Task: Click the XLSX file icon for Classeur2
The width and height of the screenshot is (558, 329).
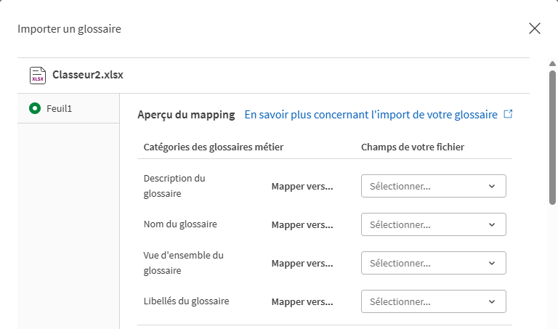Action: click(37, 76)
